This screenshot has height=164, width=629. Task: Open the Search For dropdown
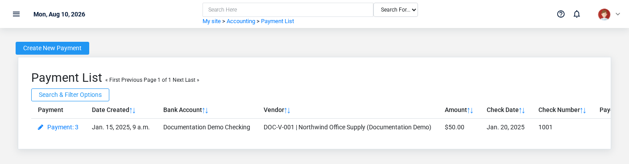[x=396, y=10]
